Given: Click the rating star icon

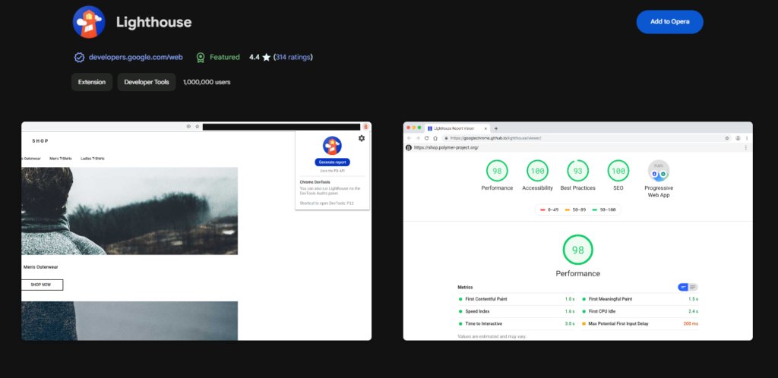Looking at the screenshot, I should point(267,58).
